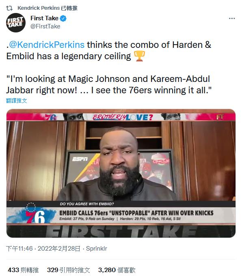Click the ESPN logo in the video
242x279 pixels.
(x=80, y=159)
